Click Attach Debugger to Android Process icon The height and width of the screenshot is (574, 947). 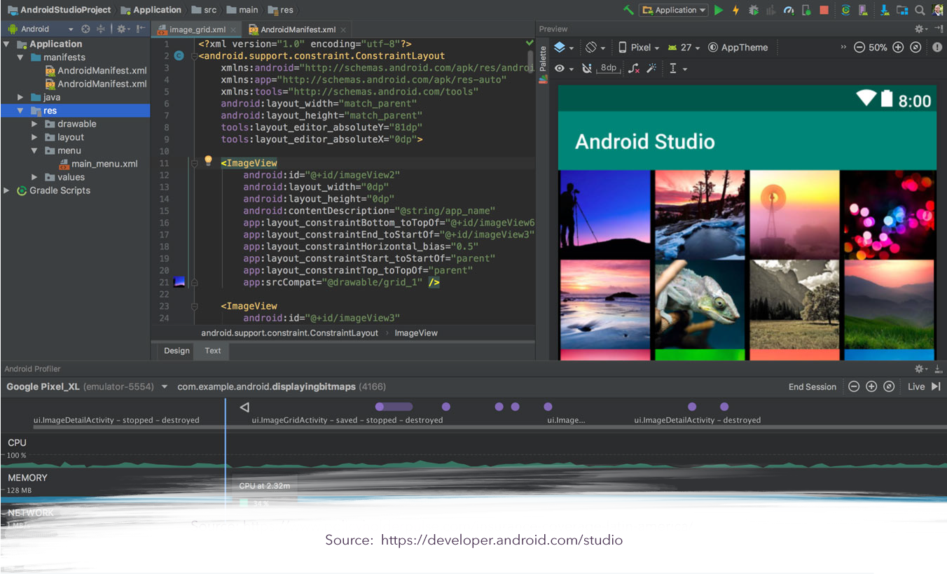point(807,10)
